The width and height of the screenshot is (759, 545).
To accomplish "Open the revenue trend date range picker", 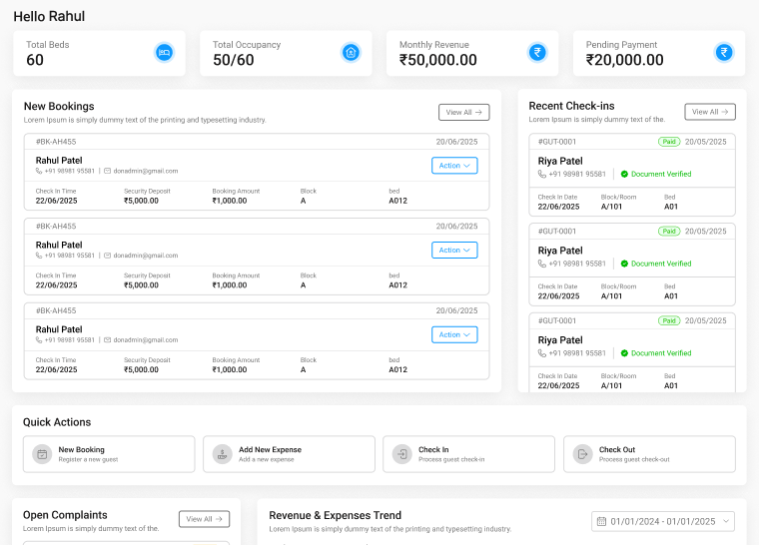I will pyautogui.click(x=663, y=521).
